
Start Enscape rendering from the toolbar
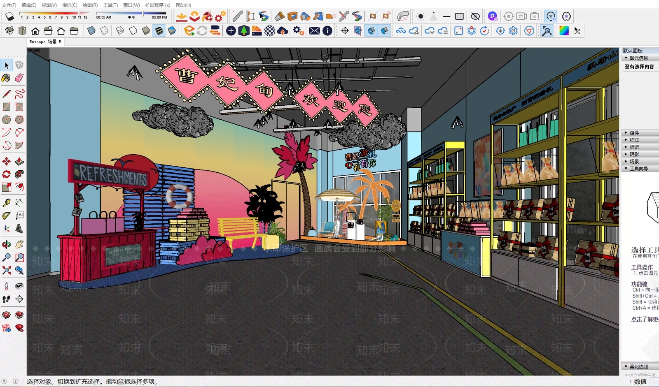tap(189, 31)
